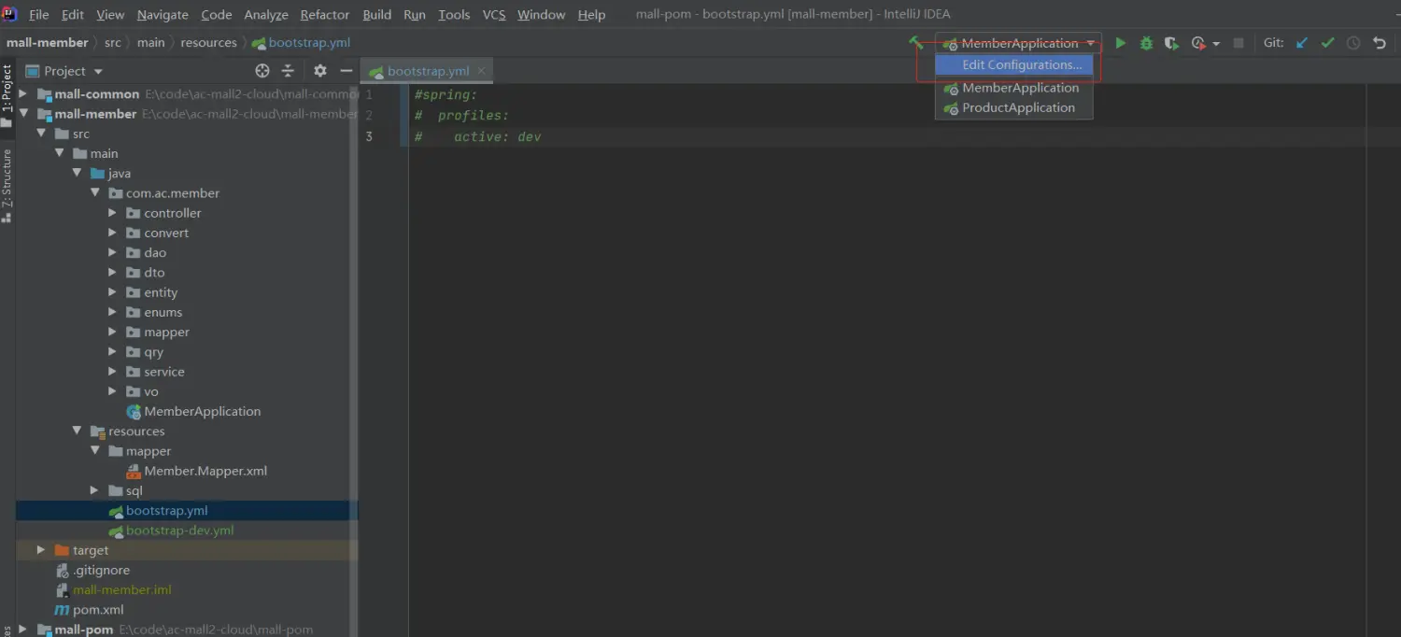Expand the mall-pom module node
1401x637 pixels.
[23, 630]
